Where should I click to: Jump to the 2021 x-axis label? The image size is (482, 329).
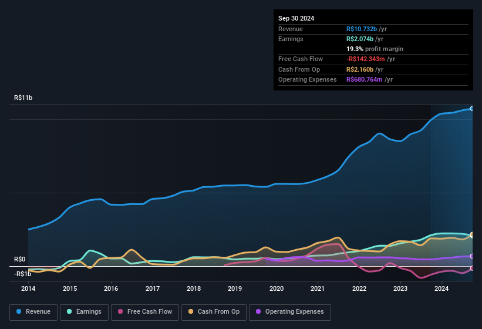click(318, 288)
